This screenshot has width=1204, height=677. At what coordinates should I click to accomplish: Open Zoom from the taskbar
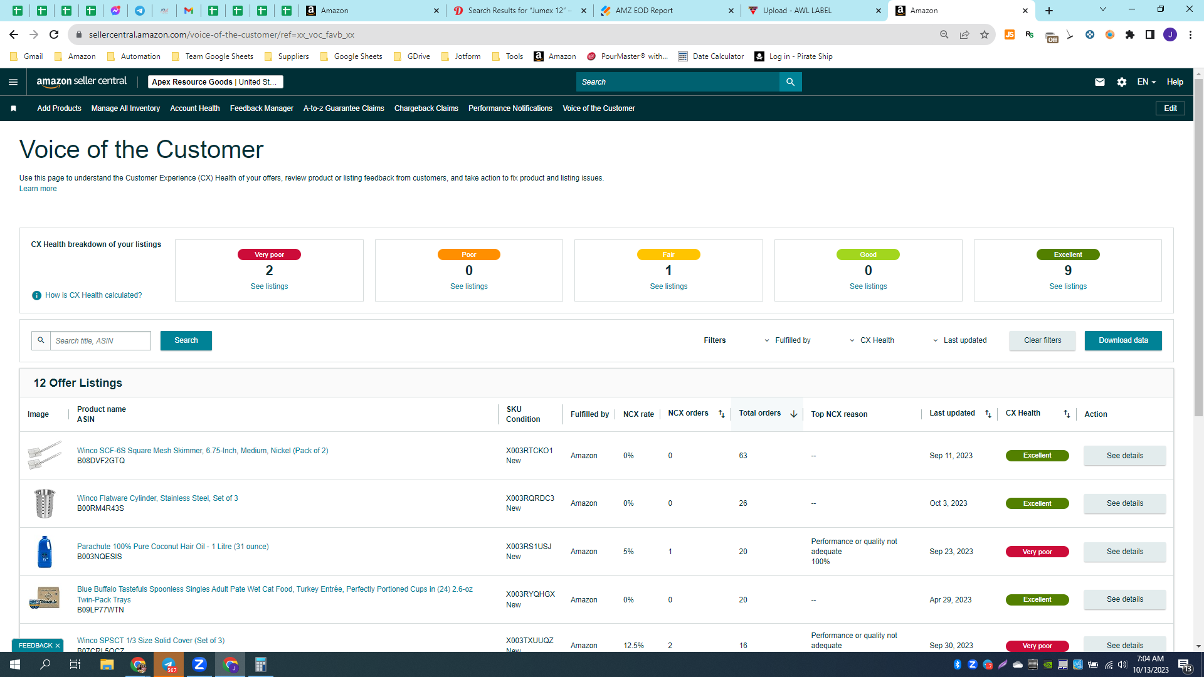[x=199, y=664]
